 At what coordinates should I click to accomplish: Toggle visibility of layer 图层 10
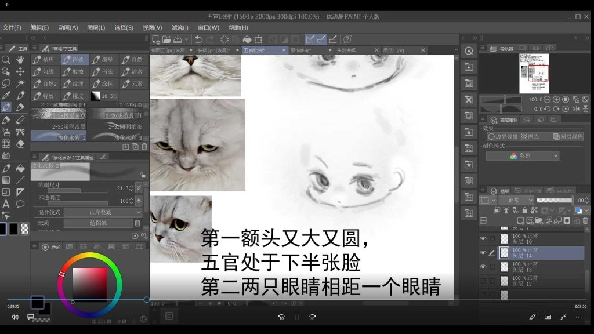[483, 238]
